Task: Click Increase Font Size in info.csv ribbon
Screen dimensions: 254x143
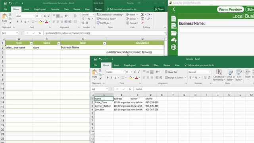Action: coord(135,72)
